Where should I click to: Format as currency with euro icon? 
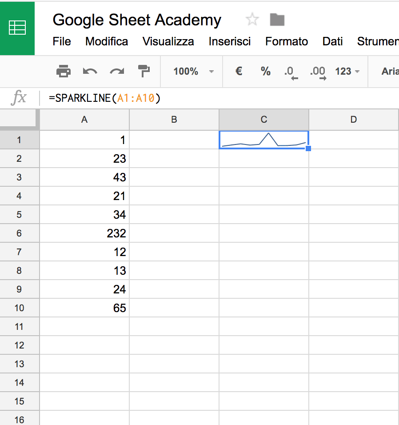239,71
